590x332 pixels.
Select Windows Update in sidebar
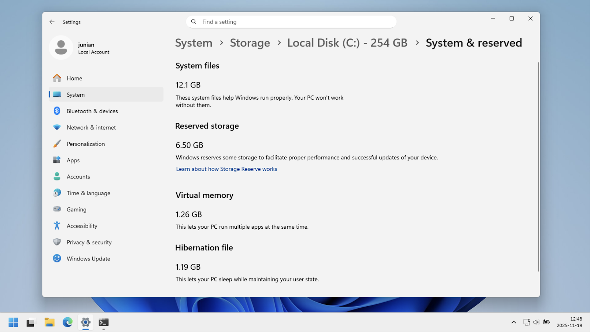[106, 259]
